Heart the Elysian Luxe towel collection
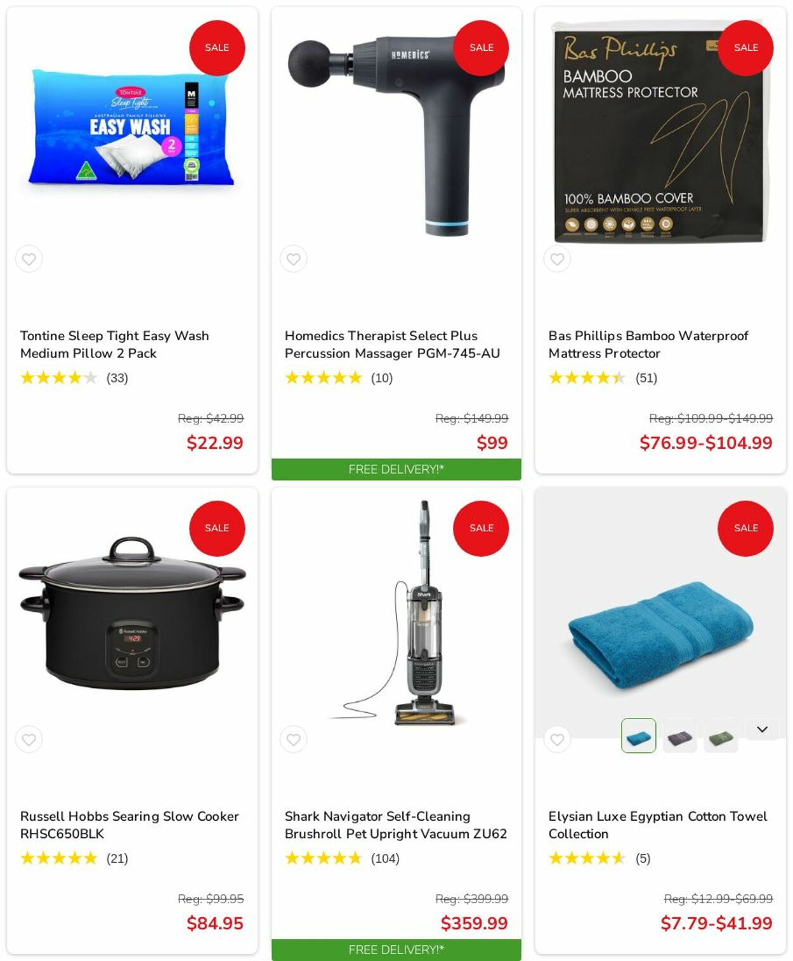Viewport: 793px width, 961px height. coord(557,739)
